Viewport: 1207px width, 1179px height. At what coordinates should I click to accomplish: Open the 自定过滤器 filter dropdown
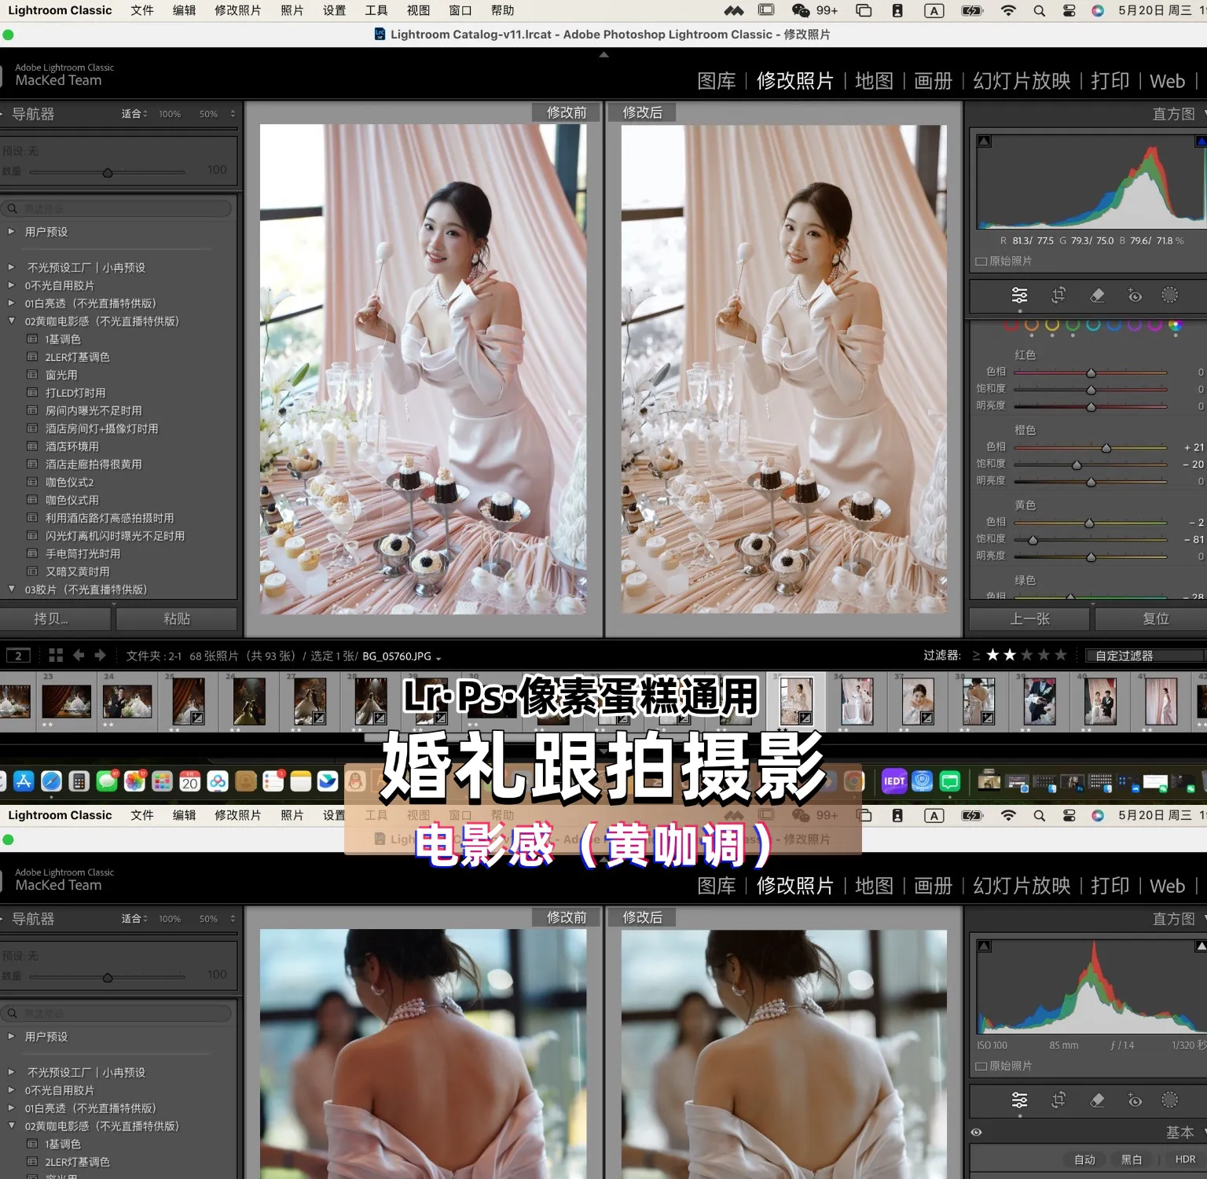[x=1143, y=656]
